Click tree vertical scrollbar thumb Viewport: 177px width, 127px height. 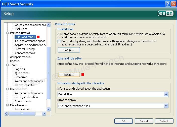(x=49, y=73)
